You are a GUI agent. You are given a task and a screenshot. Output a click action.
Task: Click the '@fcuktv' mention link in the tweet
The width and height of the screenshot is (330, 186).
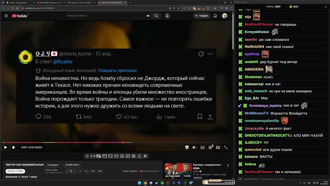63,62
